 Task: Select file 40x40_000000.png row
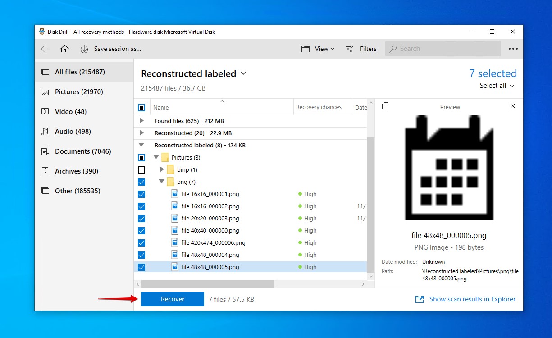(251, 231)
